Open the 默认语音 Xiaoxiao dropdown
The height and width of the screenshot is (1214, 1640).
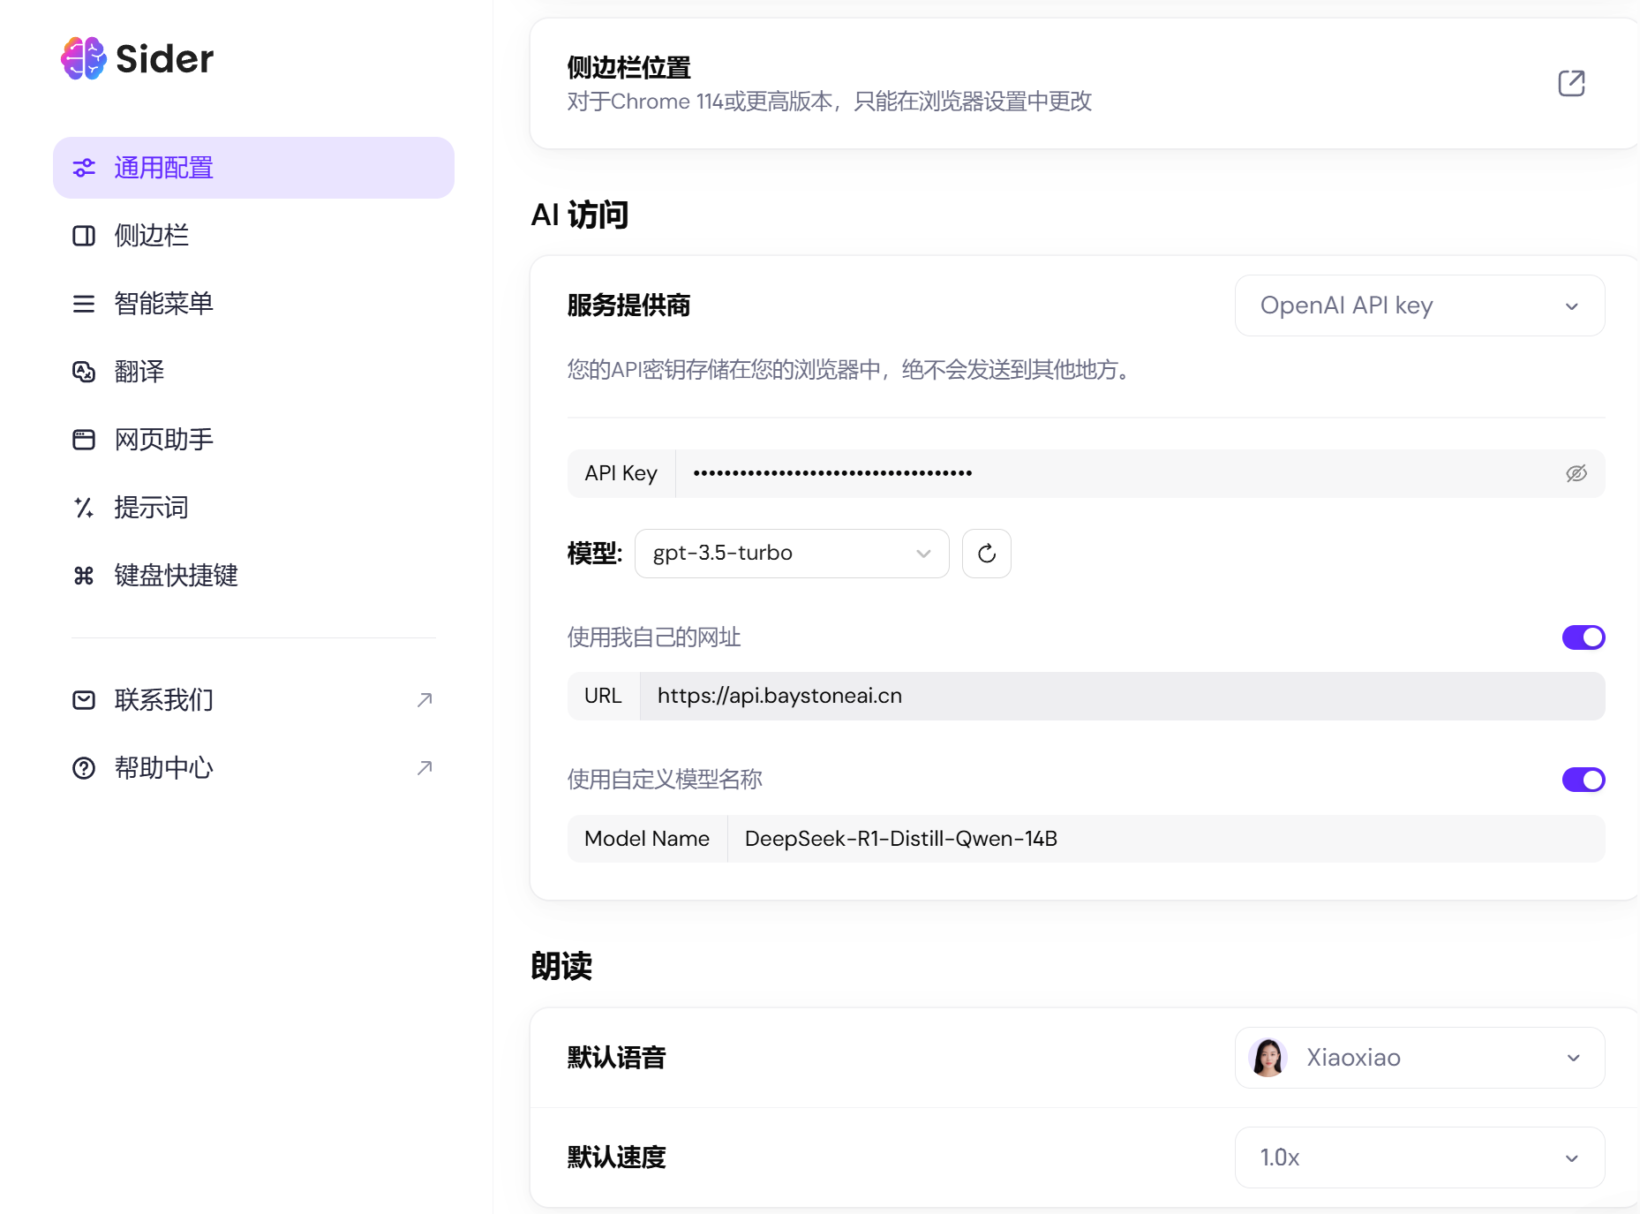(x=1419, y=1058)
